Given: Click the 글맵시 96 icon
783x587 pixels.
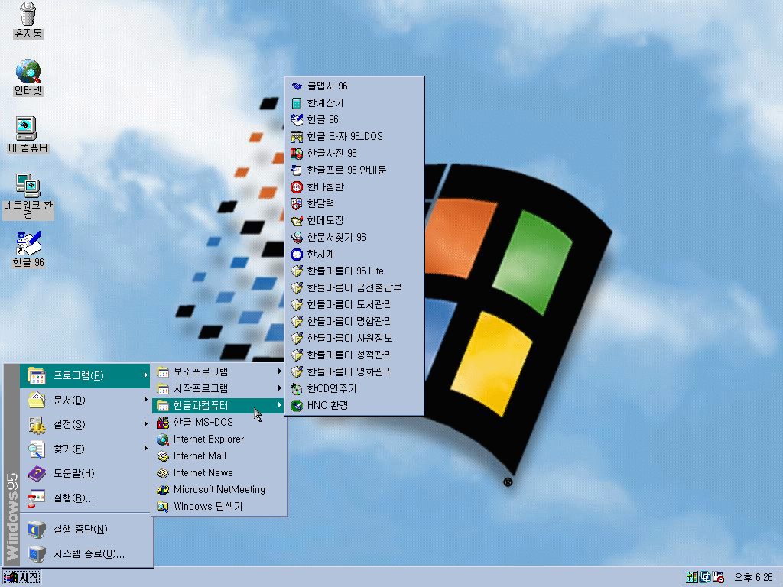Looking at the screenshot, I should (x=297, y=86).
